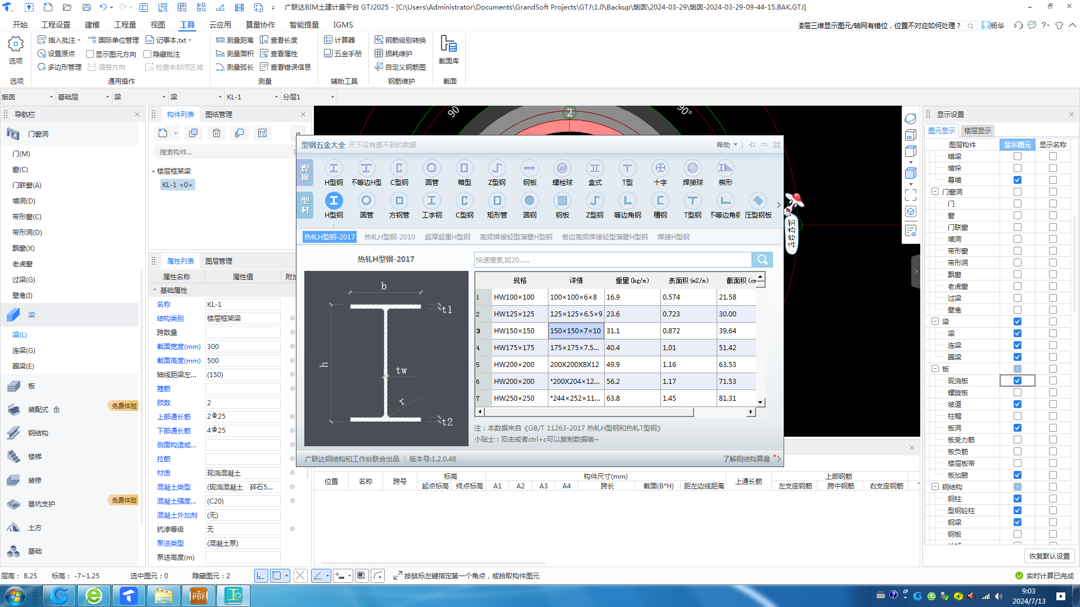Click 截面宽度 value field 300
Viewport: 1080px width, 607px height.
pos(242,347)
